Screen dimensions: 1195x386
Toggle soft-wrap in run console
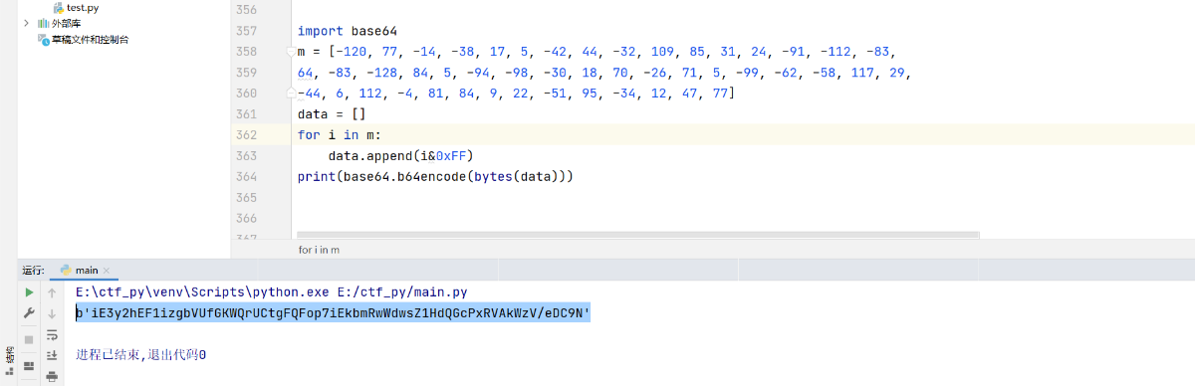coord(53,334)
